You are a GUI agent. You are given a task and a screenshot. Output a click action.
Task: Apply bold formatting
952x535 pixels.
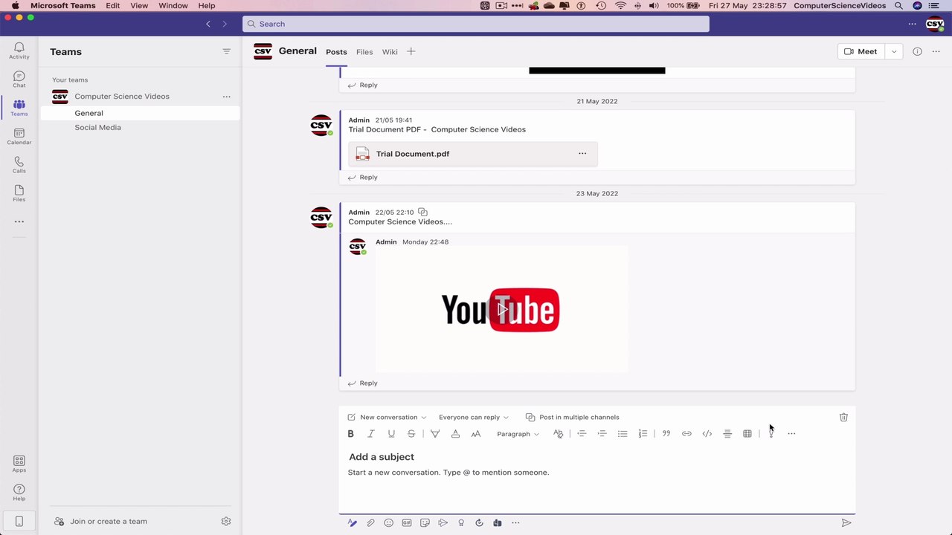tap(350, 434)
